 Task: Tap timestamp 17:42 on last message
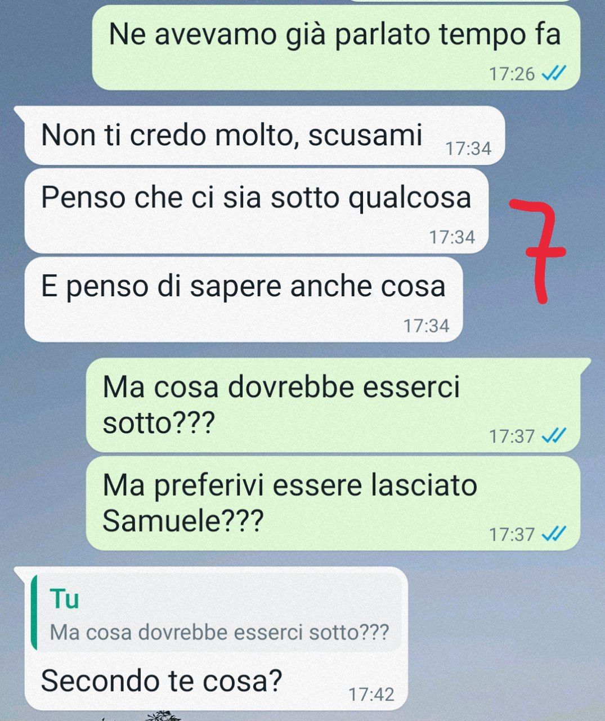coord(371,695)
